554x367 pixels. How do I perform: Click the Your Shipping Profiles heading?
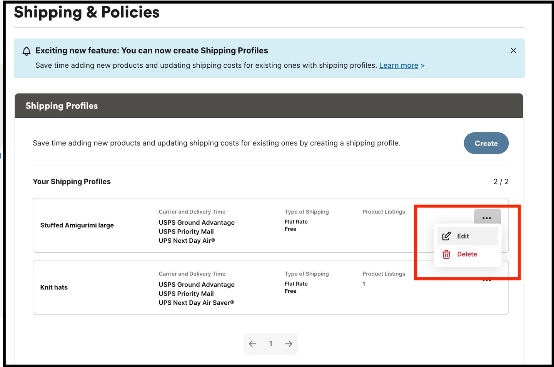72,181
